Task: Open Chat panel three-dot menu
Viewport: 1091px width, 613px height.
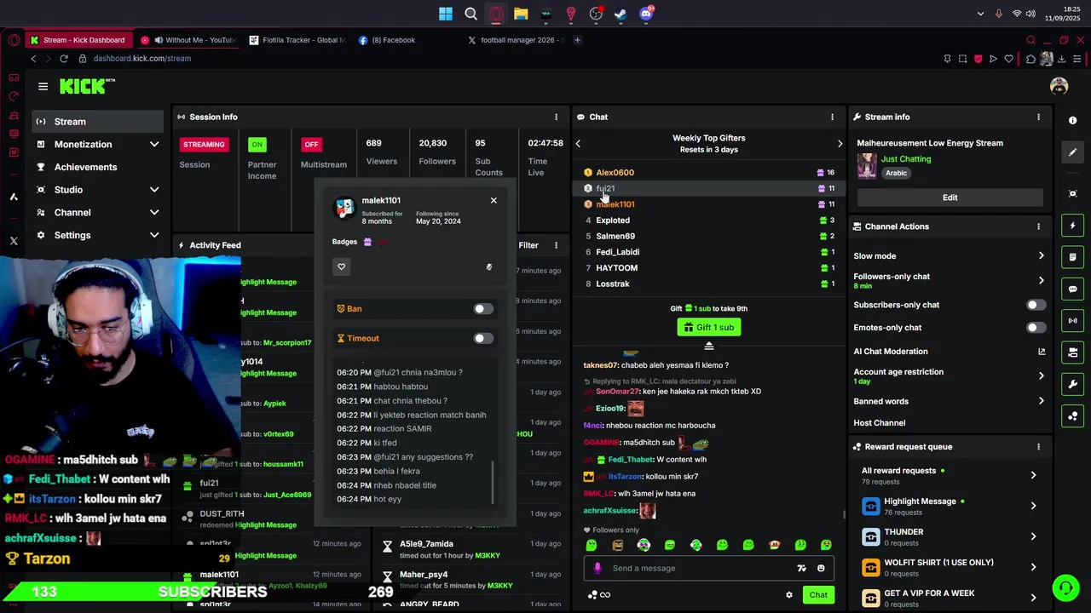Action: pyautogui.click(x=832, y=117)
